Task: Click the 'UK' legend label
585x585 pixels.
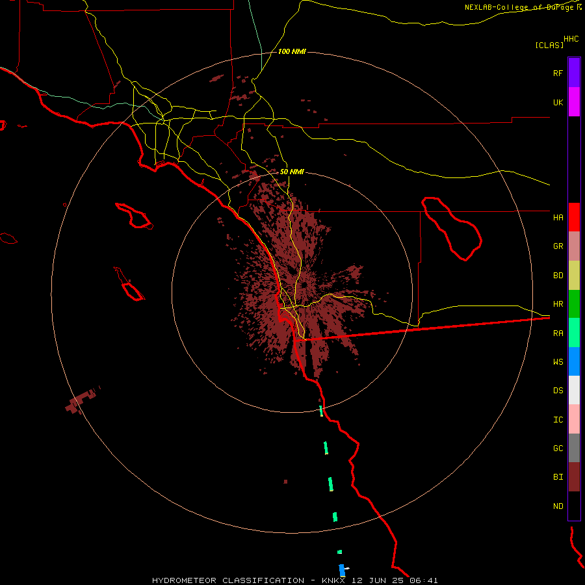Action: click(558, 102)
